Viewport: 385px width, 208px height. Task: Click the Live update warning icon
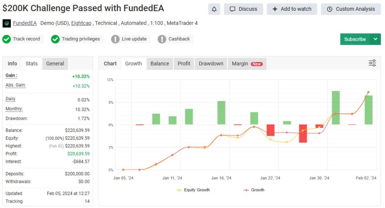(115, 39)
